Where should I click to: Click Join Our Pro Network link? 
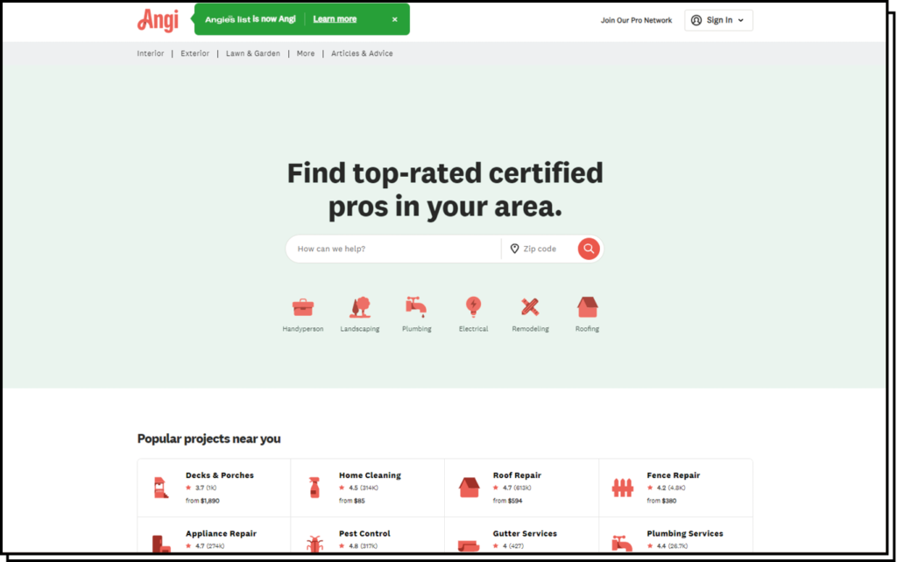point(636,20)
